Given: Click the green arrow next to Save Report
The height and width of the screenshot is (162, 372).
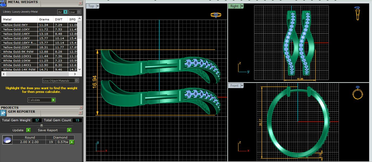Looking at the screenshot, I should coord(69,130).
